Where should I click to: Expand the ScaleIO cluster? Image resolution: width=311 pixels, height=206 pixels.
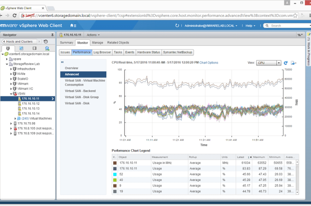pos(11,79)
